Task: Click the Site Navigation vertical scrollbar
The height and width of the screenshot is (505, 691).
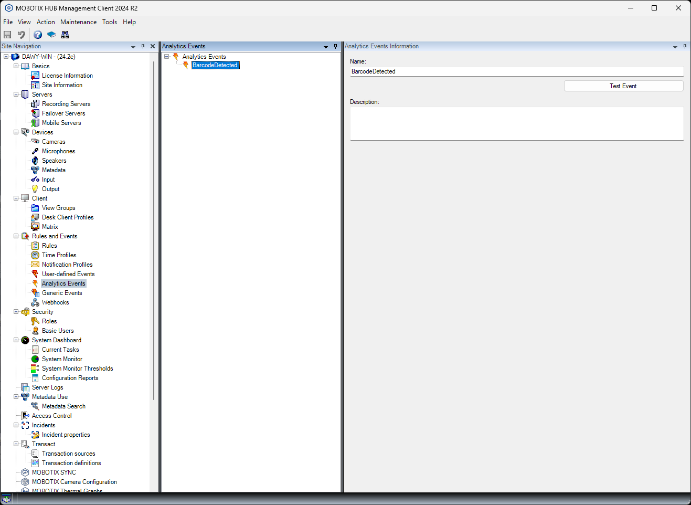Action: pos(154,231)
